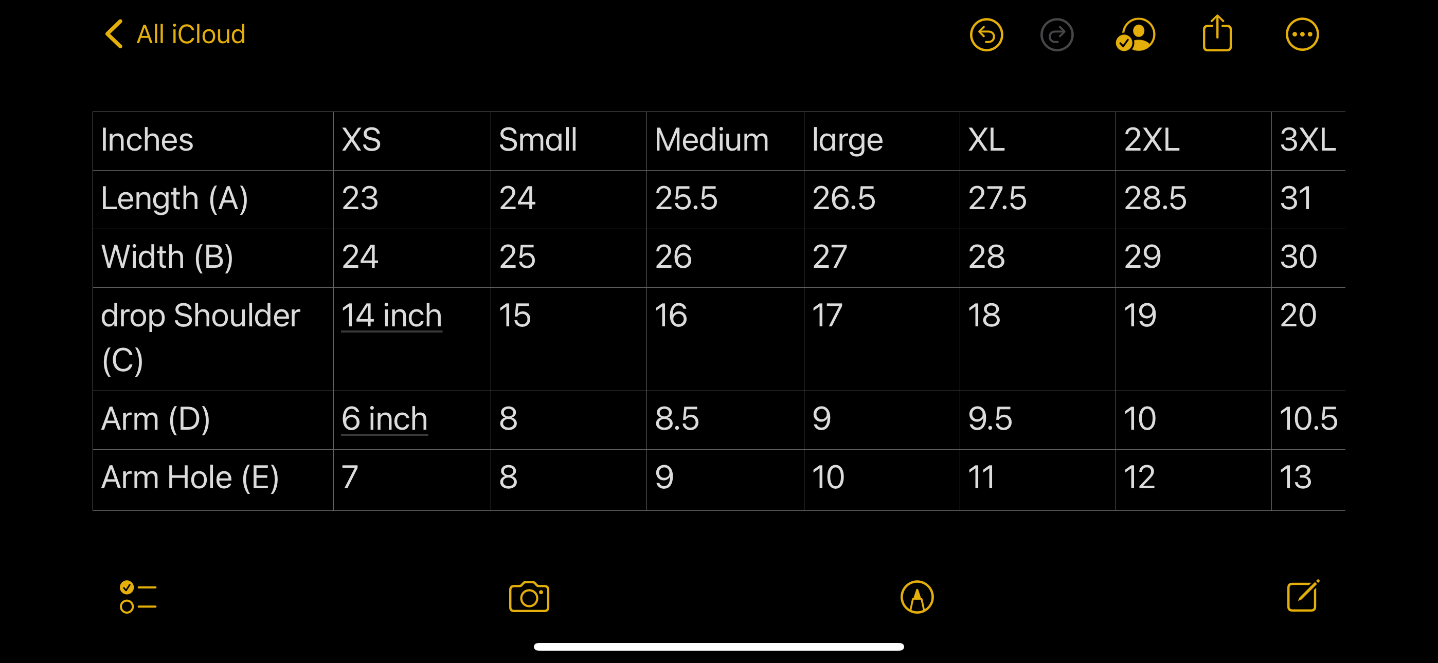This screenshot has width=1438, height=663.
Task: Tap the share note icon
Action: (1217, 33)
